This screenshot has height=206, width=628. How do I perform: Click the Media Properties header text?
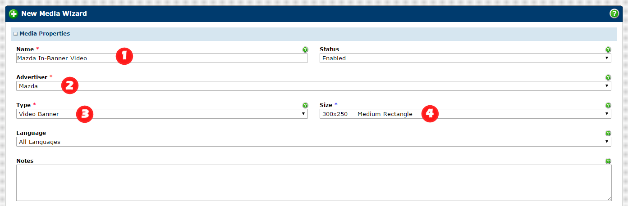coord(45,34)
